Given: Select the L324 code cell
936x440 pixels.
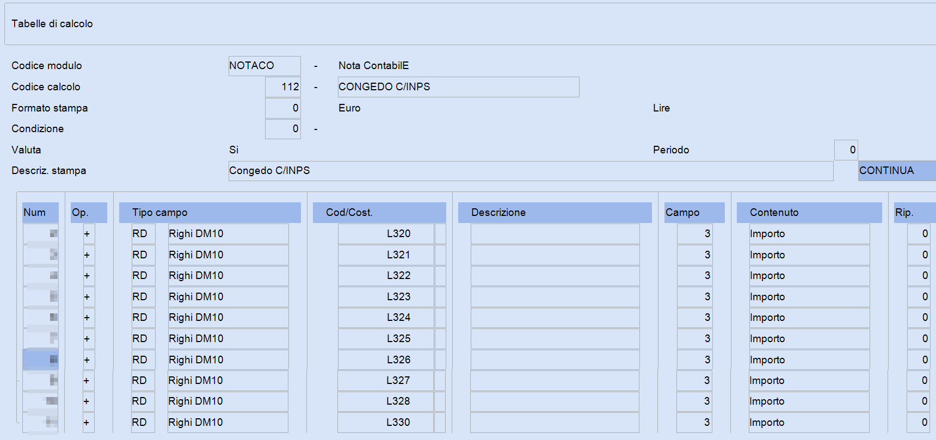Looking at the screenshot, I should pyautogui.click(x=386, y=318).
